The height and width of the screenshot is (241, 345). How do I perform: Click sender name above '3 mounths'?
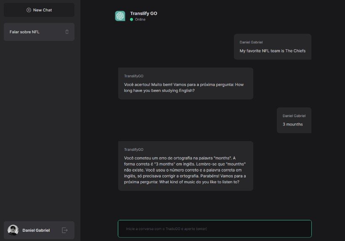(x=294, y=115)
